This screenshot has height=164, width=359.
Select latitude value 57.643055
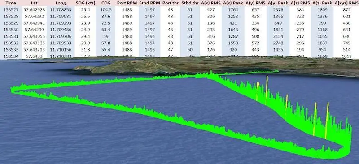click(34, 36)
